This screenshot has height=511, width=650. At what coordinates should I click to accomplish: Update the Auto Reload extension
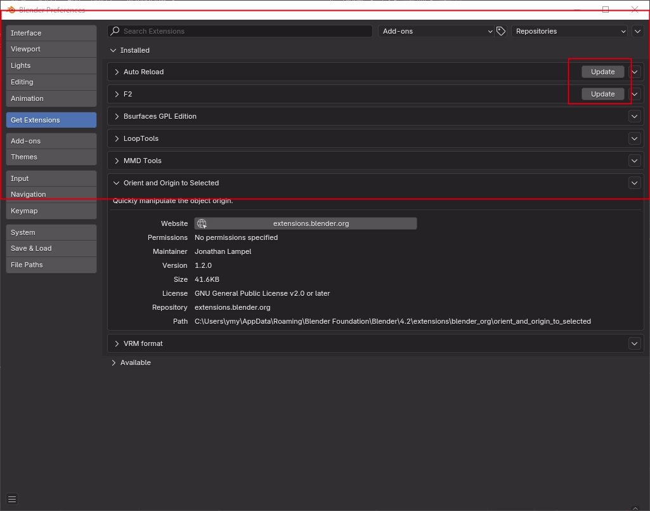(x=602, y=72)
